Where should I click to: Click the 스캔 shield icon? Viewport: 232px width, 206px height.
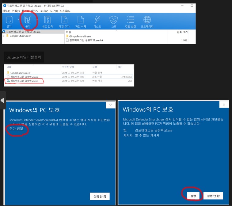[x=114, y=20]
